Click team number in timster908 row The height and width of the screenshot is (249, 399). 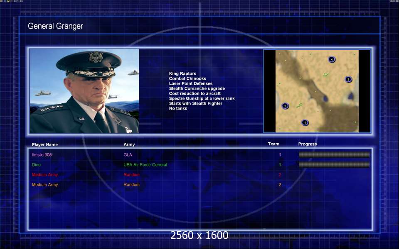280,155
